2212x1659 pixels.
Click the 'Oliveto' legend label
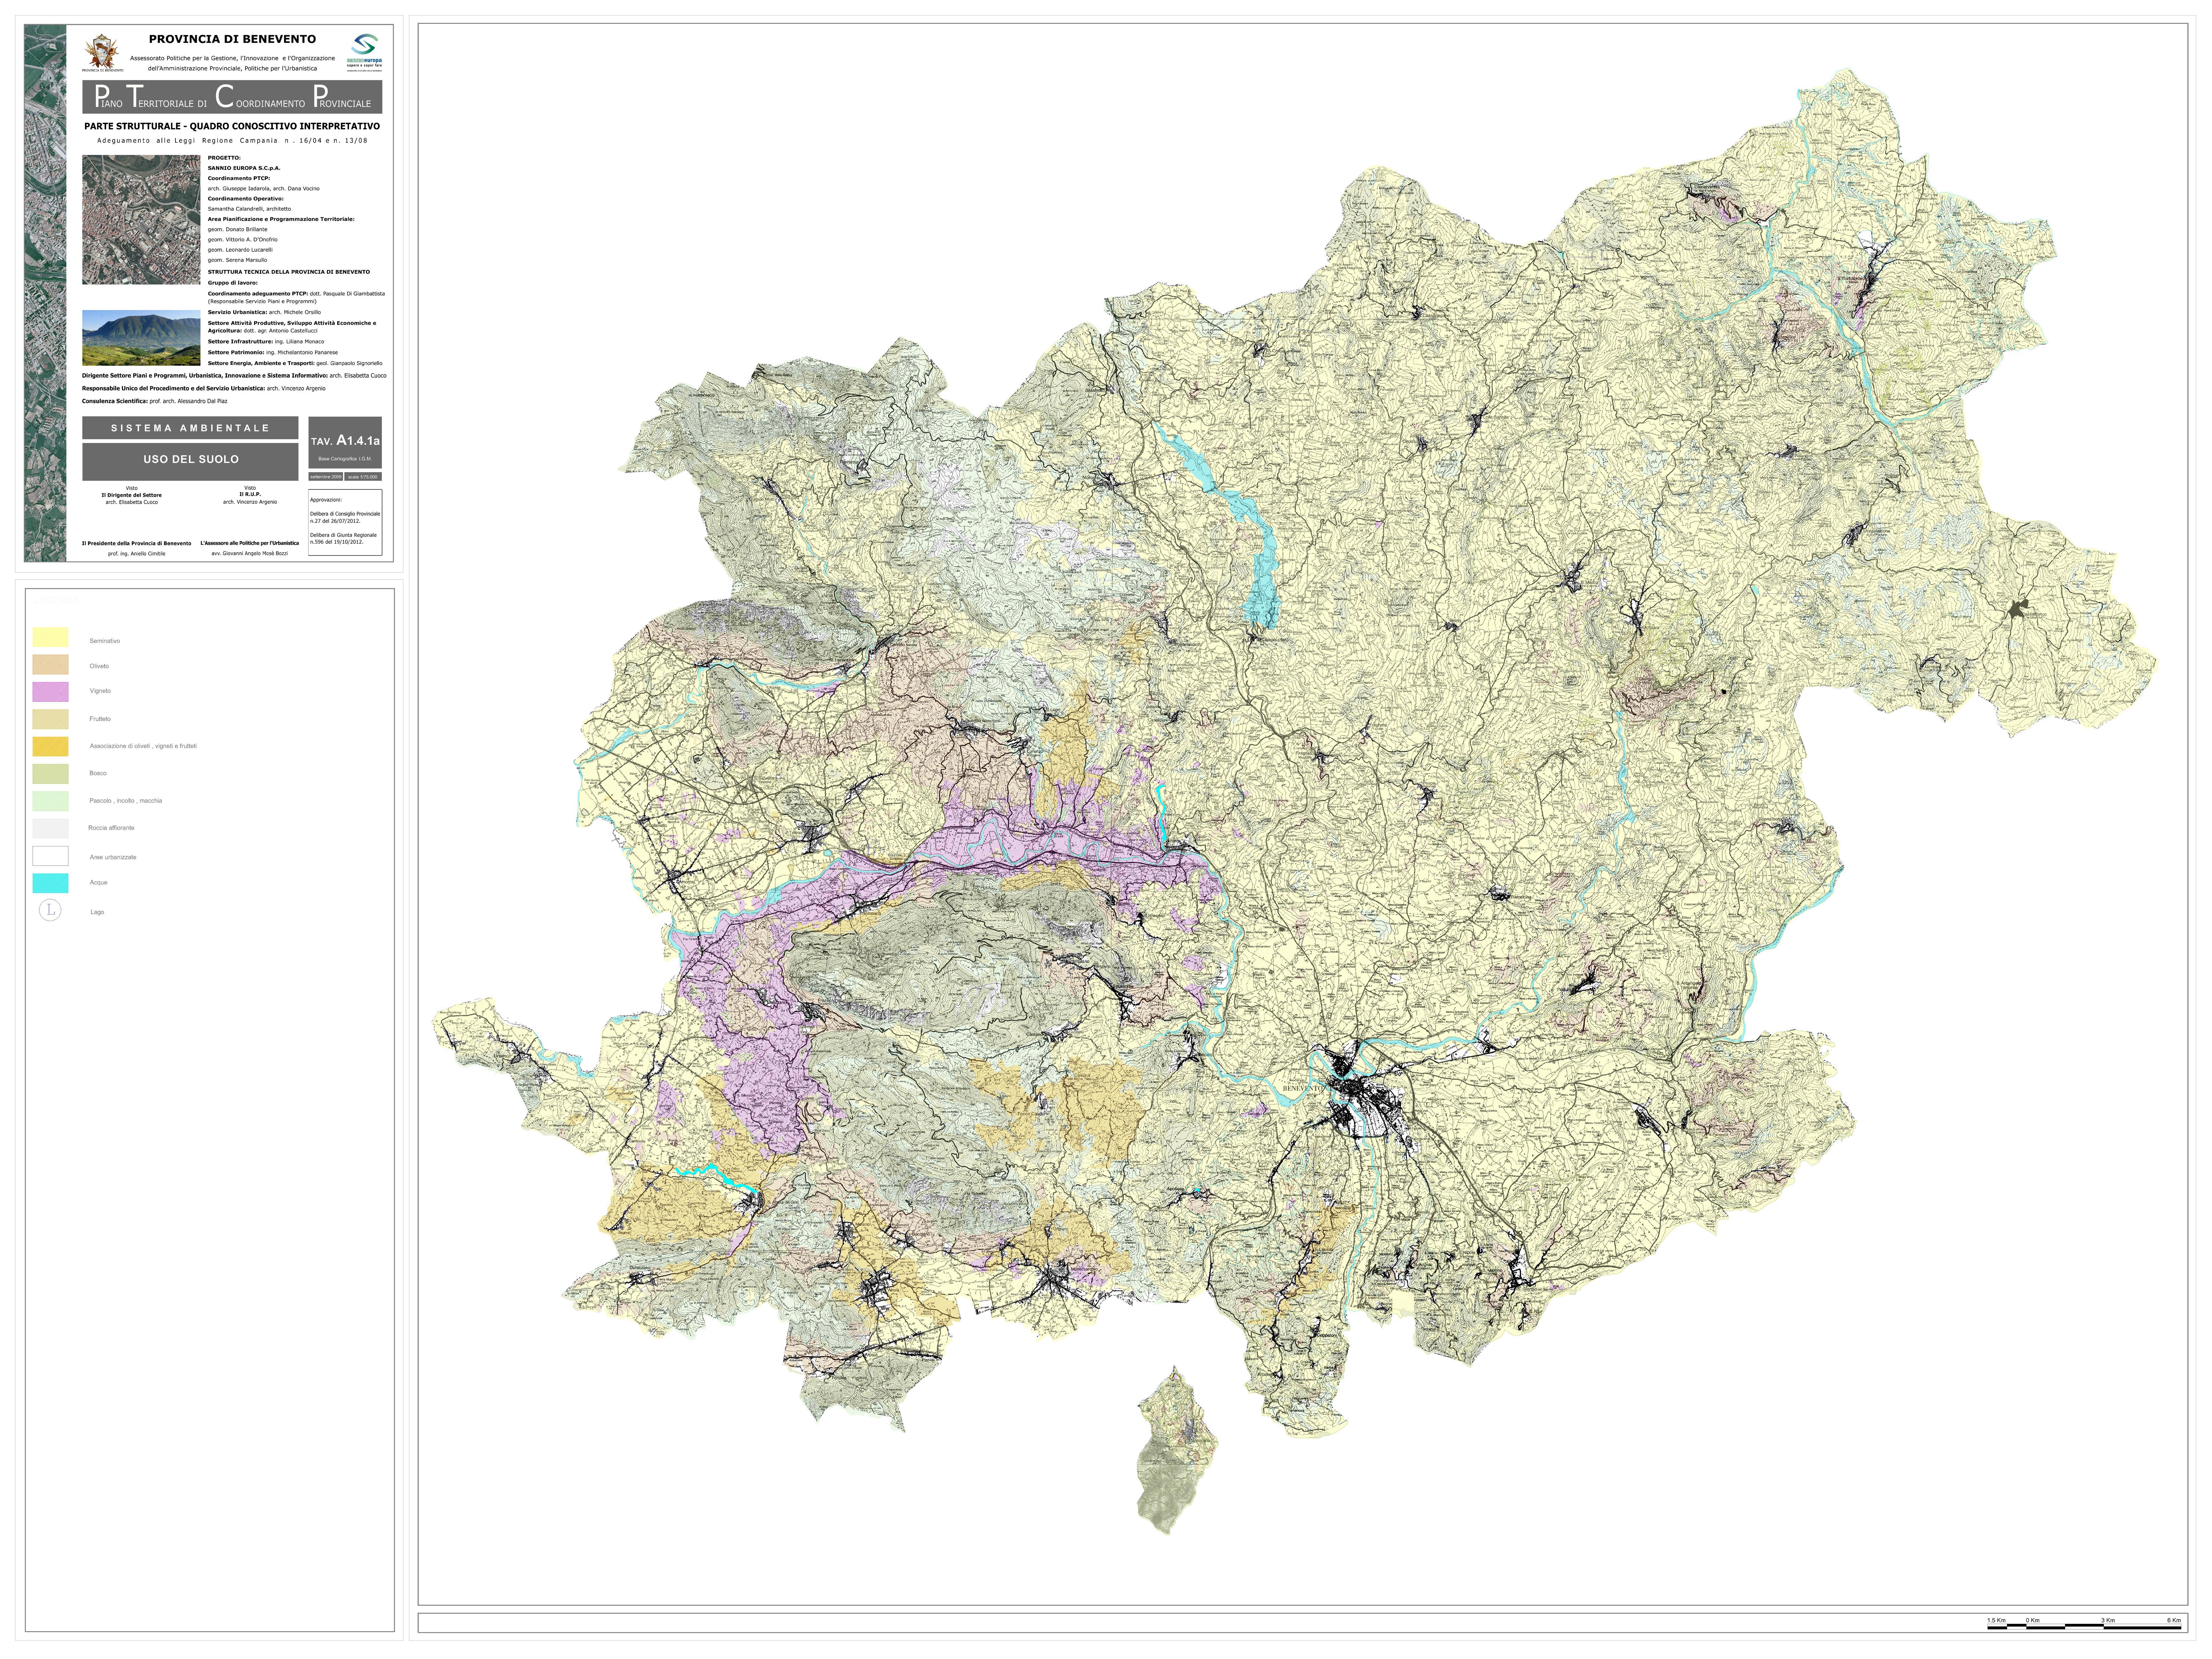click(x=99, y=666)
